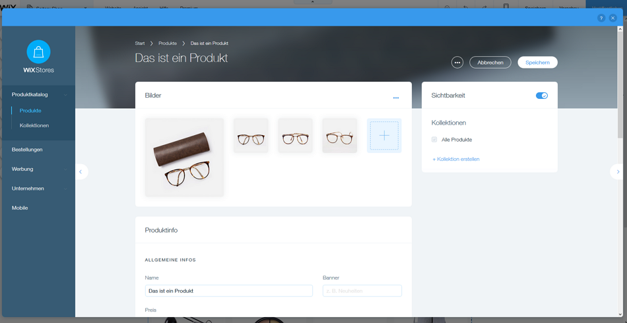
Task: Select the main glasses with case image
Action: pyautogui.click(x=185, y=158)
